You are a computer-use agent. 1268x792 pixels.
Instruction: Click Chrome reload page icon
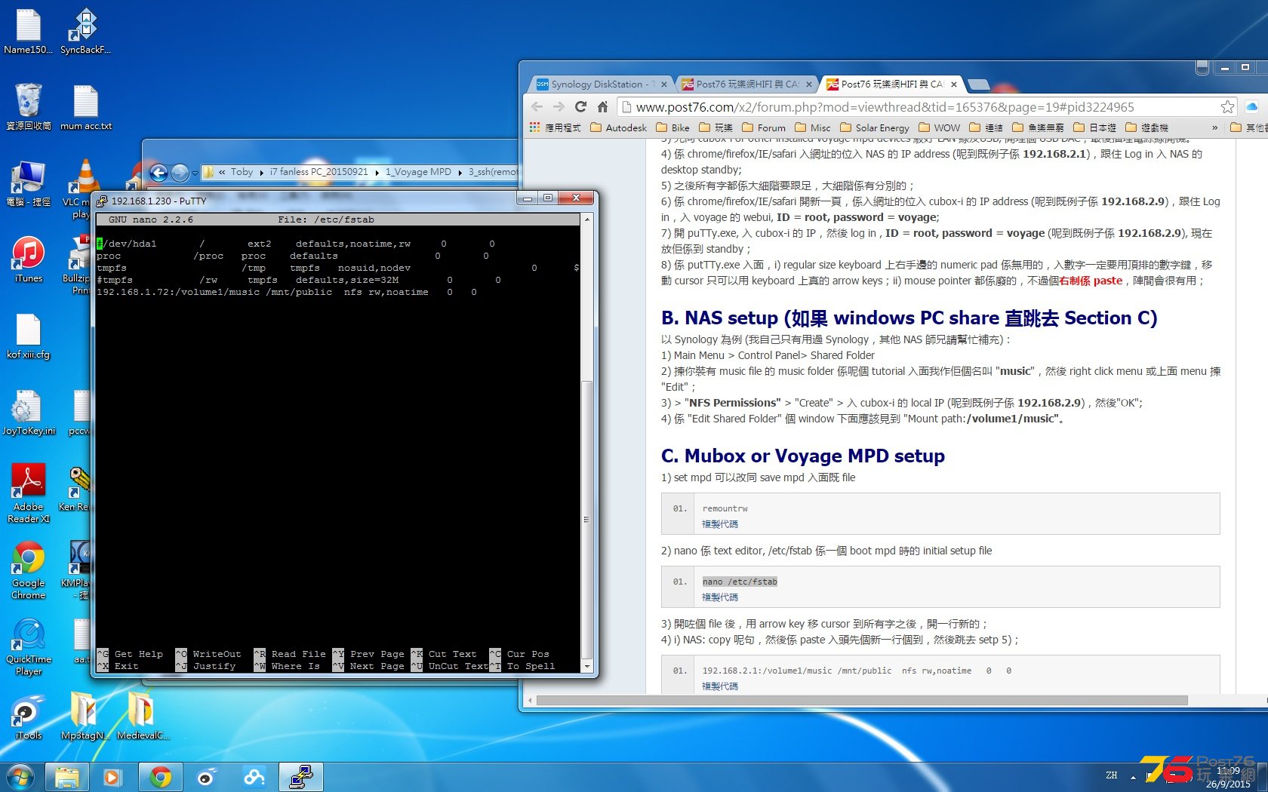point(580,107)
